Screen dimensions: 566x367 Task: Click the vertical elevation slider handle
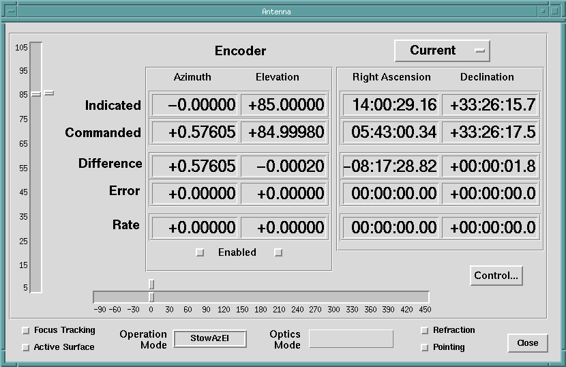[35, 93]
